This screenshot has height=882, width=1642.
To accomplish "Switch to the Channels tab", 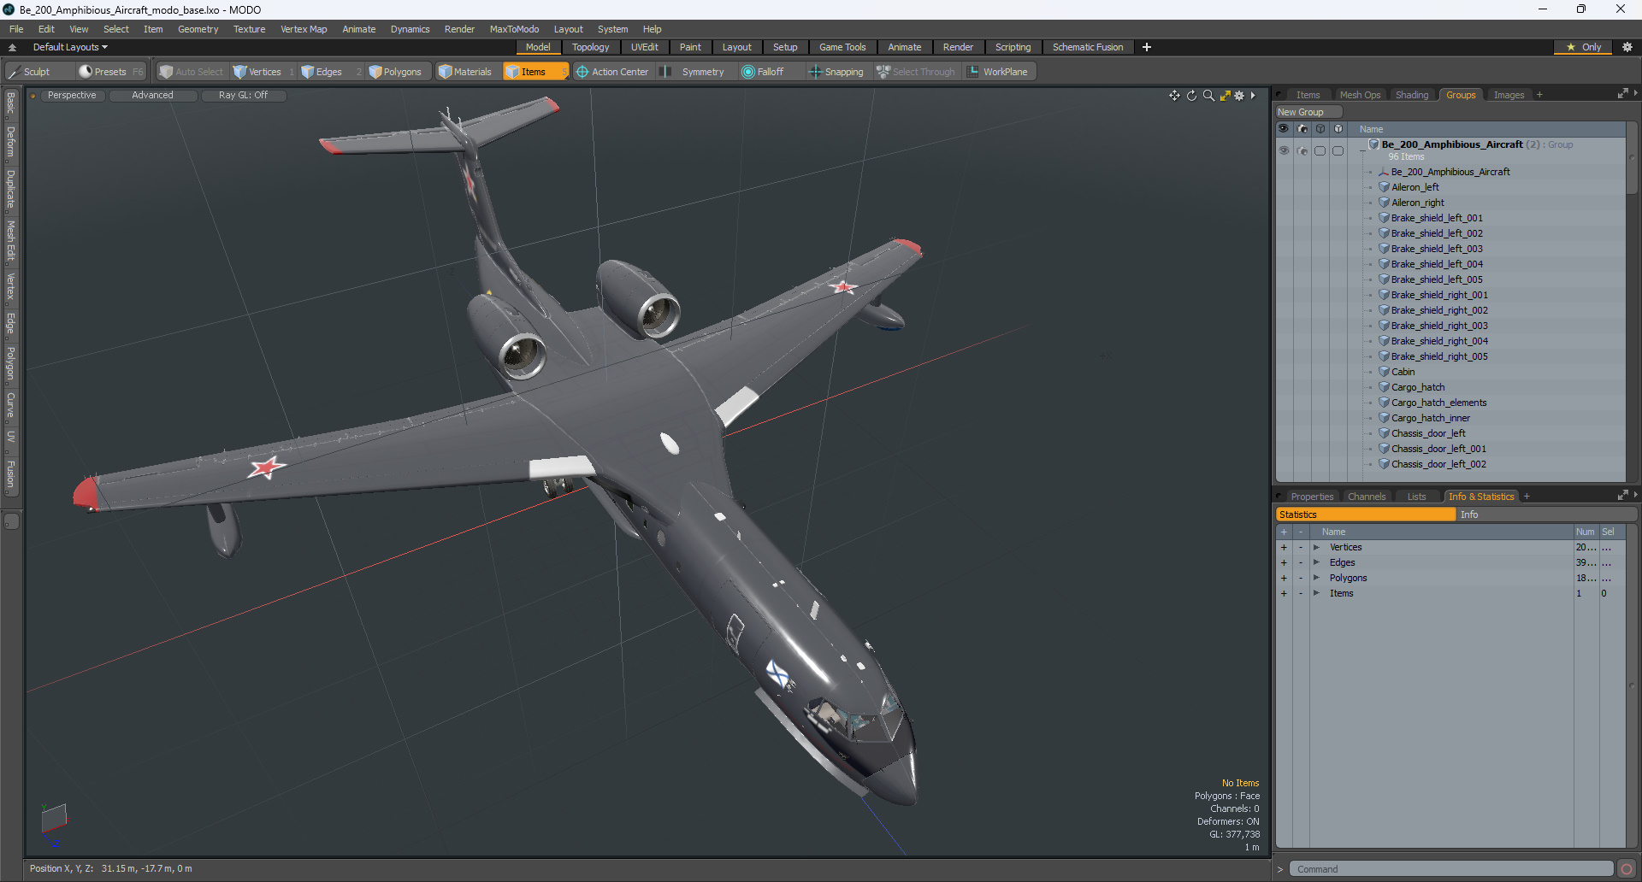I will coord(1367,497).
